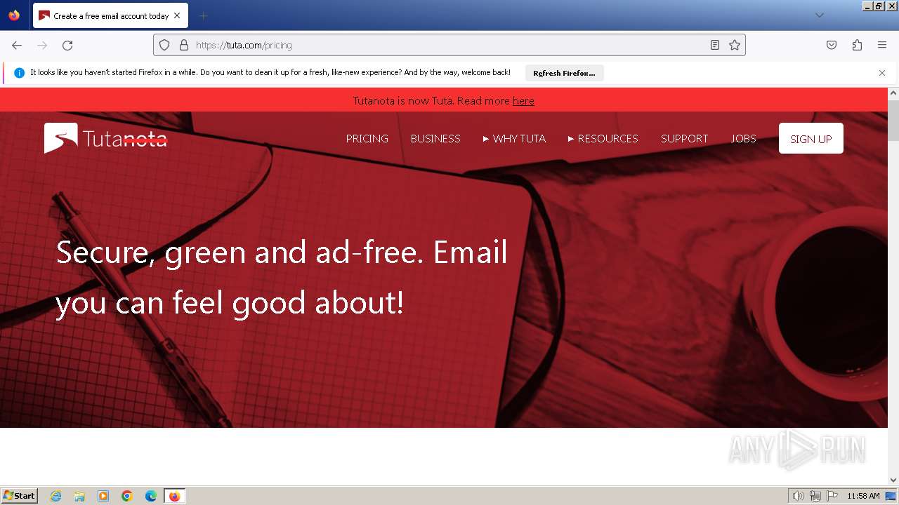The image size is (899, 505).
Task: Click the SIGN UP button
Action: 811,138
